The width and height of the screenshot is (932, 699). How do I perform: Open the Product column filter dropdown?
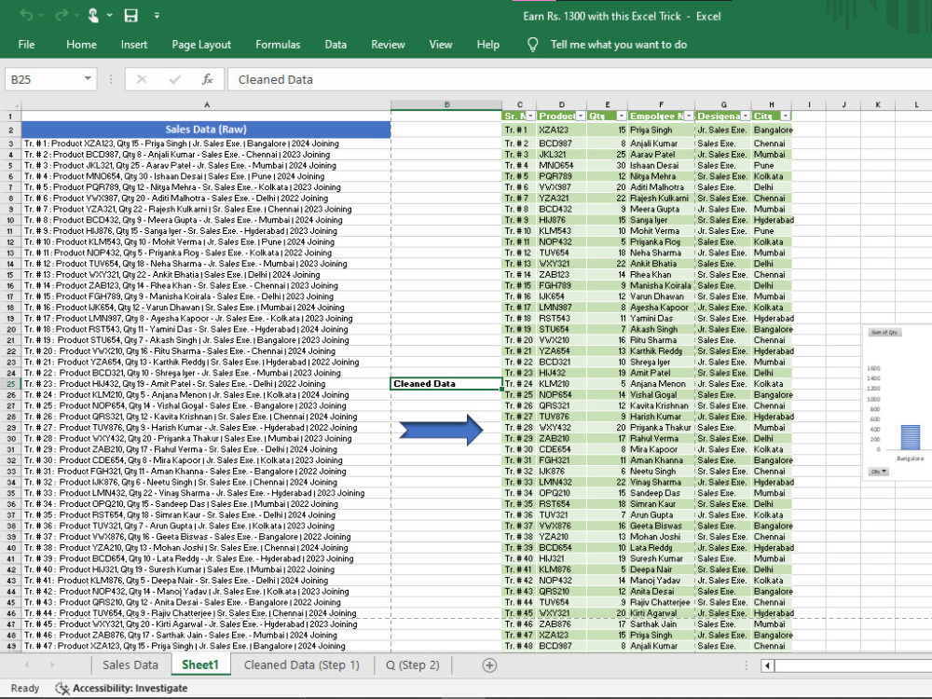[581, 116]
